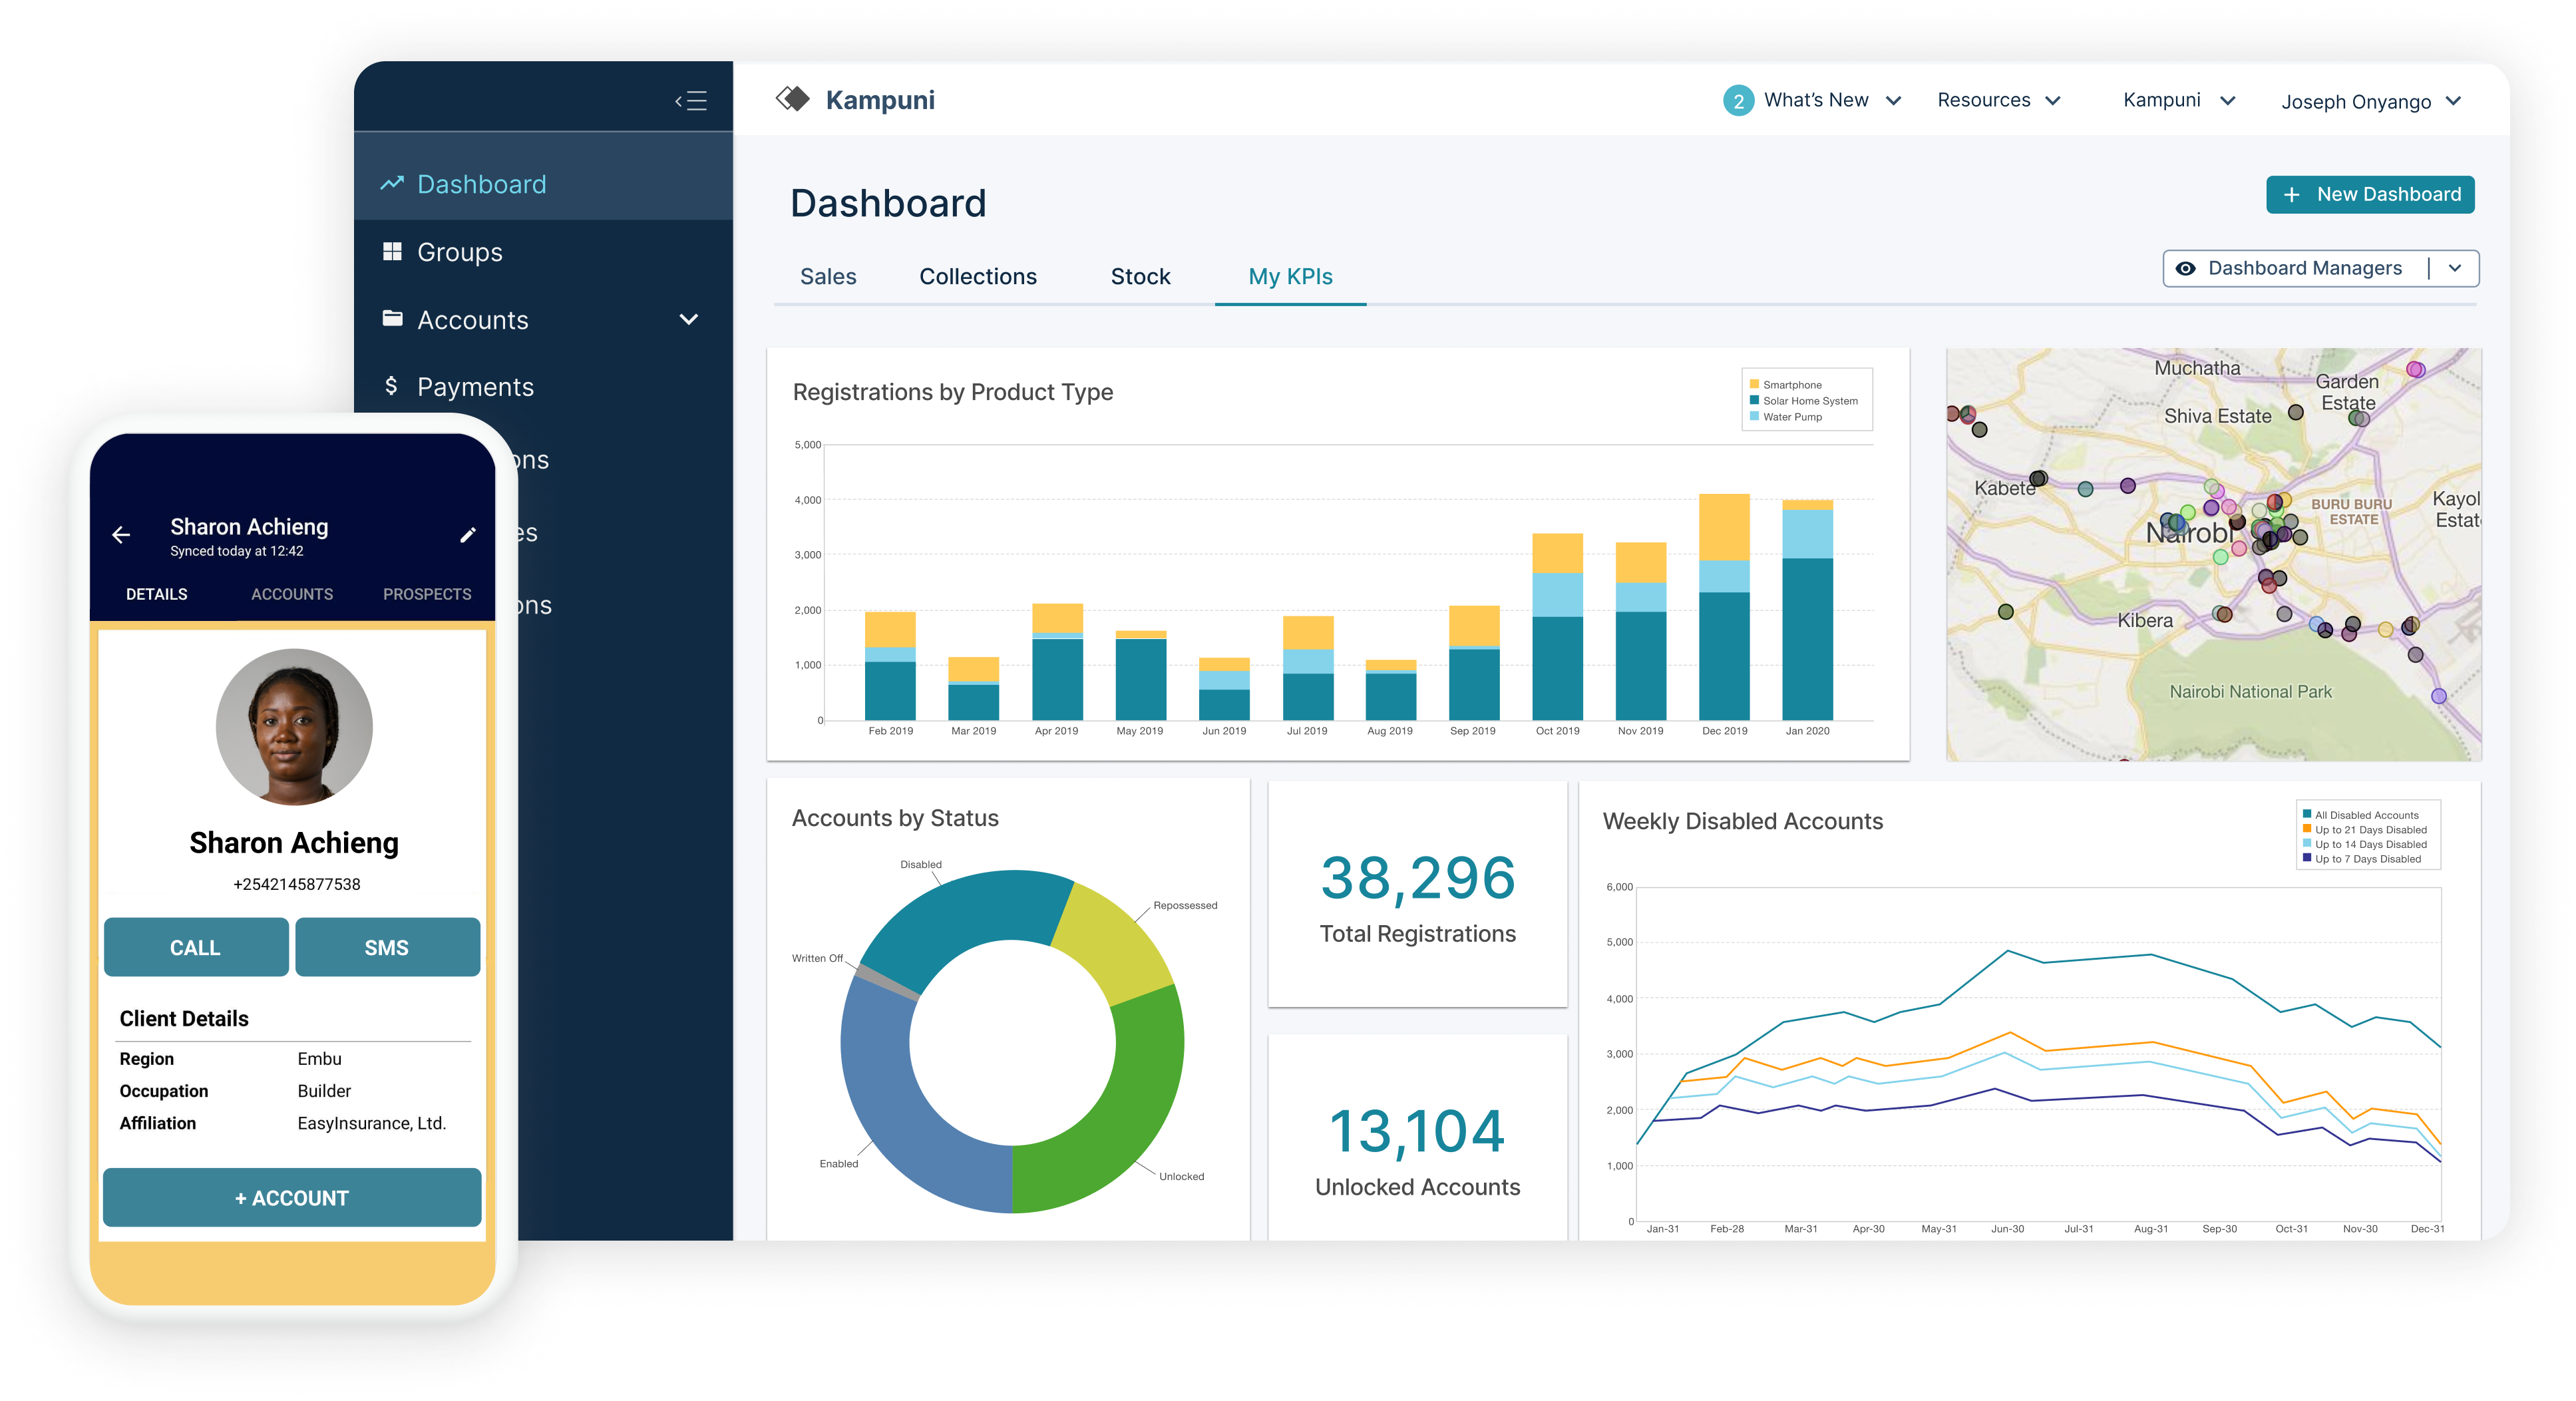Click the Dec 2019 bar in chart
This screenshot has width=2576, height=1401.
[1724, 606]
